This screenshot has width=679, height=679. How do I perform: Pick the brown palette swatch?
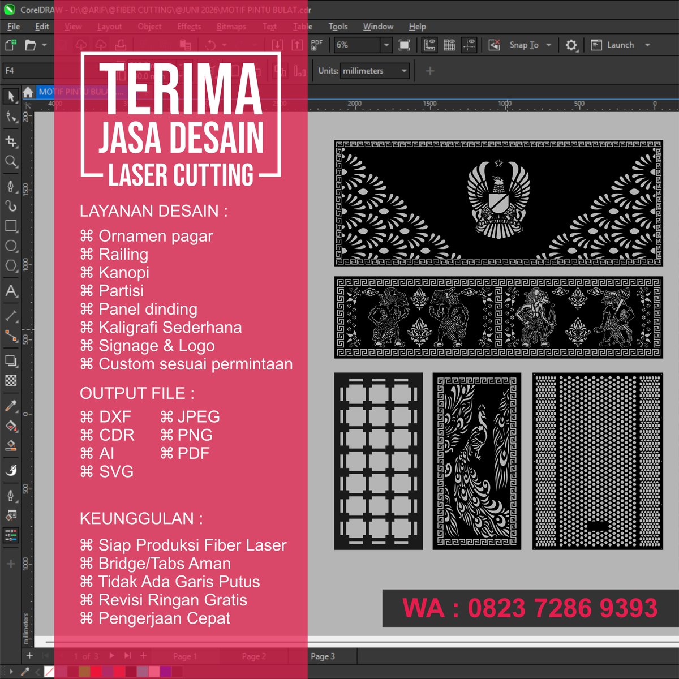(84, 672)
